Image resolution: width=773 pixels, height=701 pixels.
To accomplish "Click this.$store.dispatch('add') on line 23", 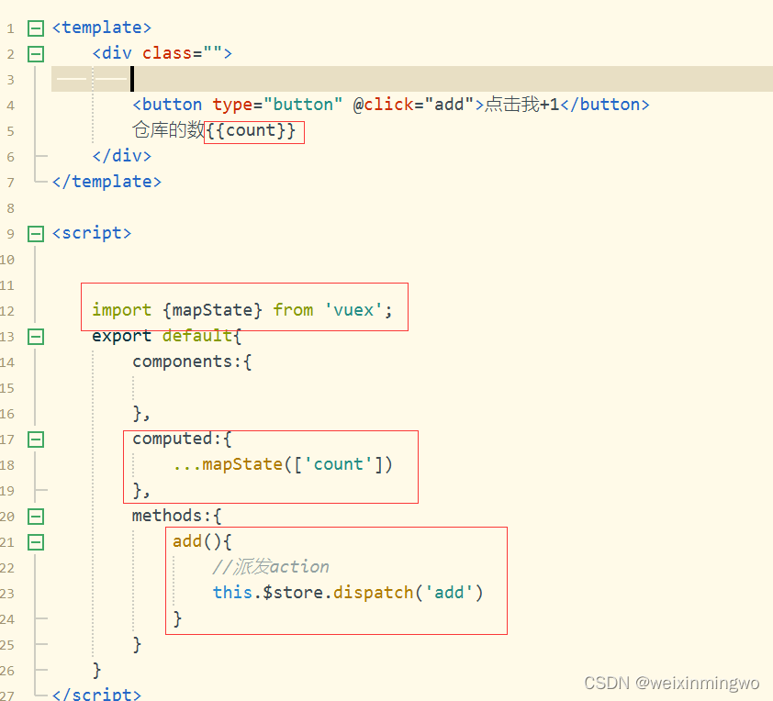I will coord(348,593).
